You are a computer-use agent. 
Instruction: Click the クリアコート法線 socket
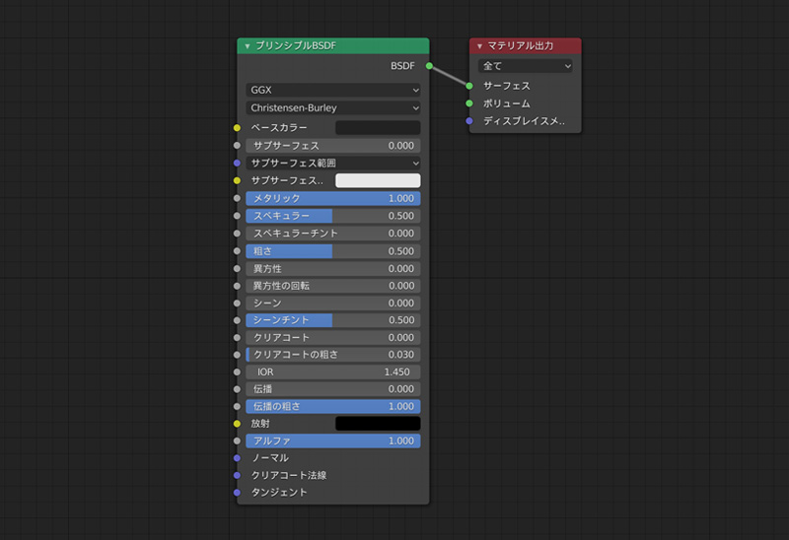tap(237, 475)
